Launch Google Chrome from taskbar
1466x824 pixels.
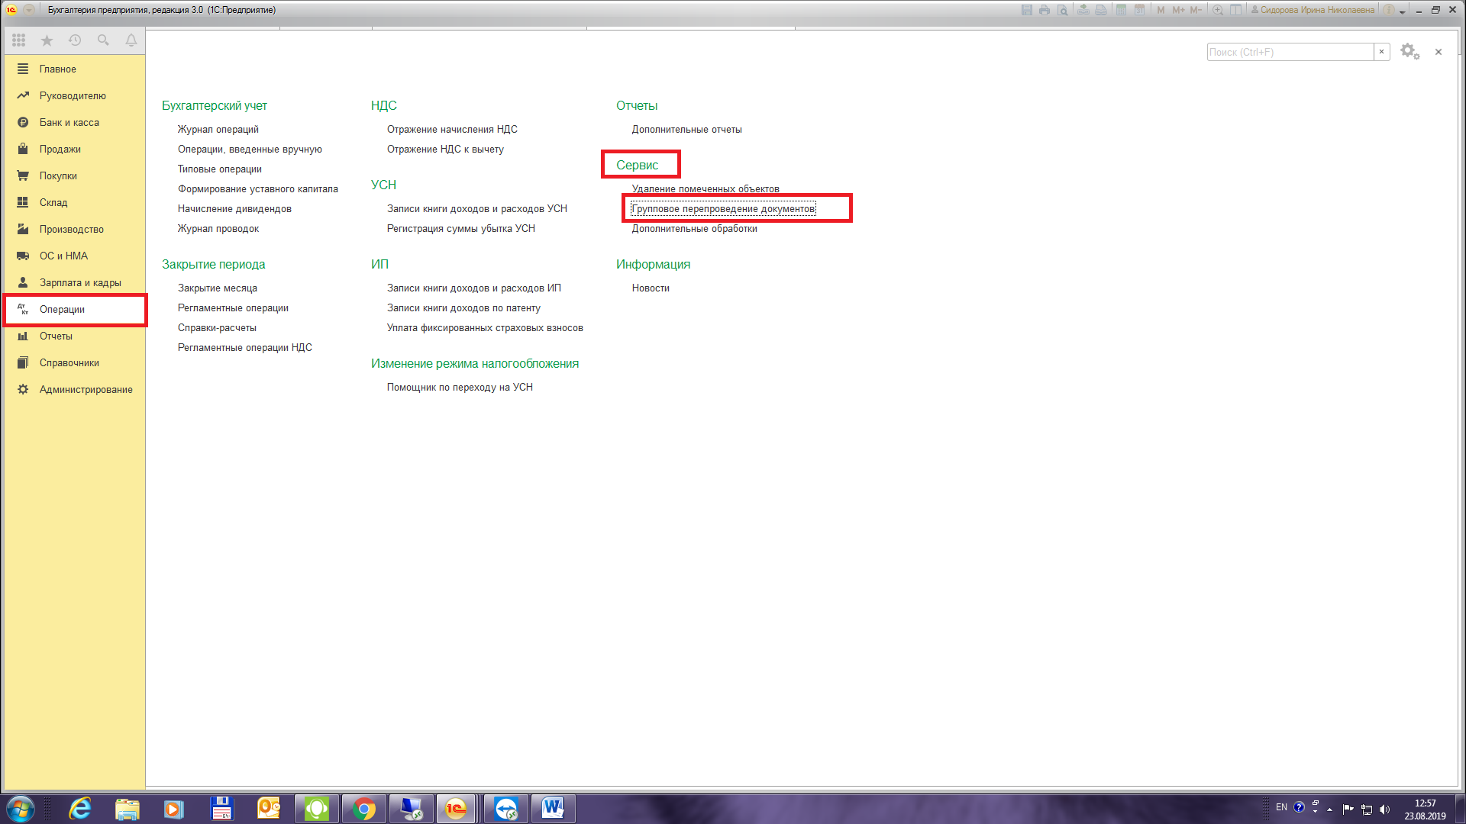point(364,809)
